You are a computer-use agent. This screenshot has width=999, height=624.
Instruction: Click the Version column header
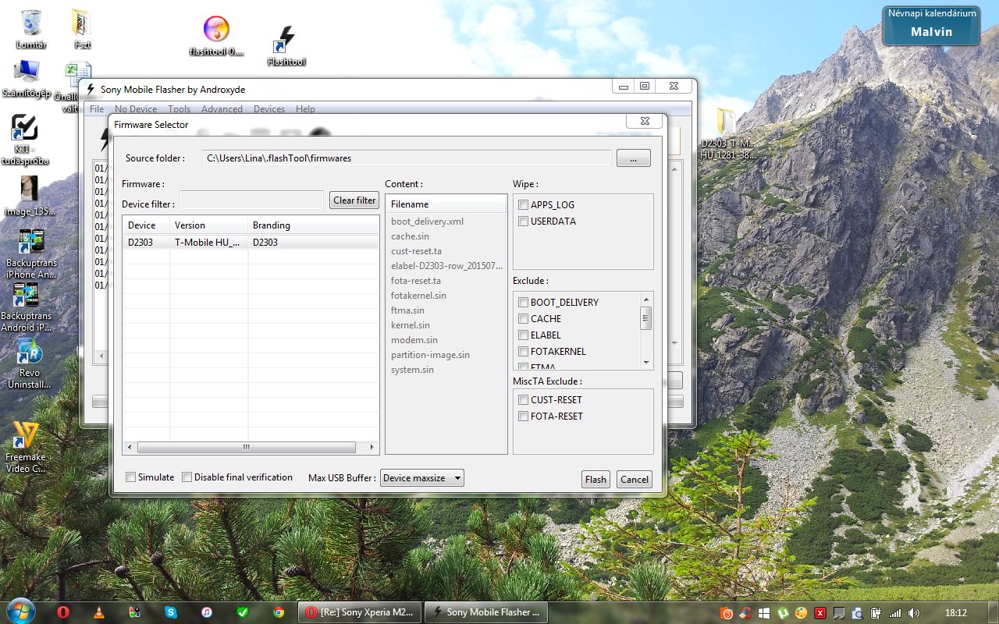pyautogui.click(x=209, y=225)
